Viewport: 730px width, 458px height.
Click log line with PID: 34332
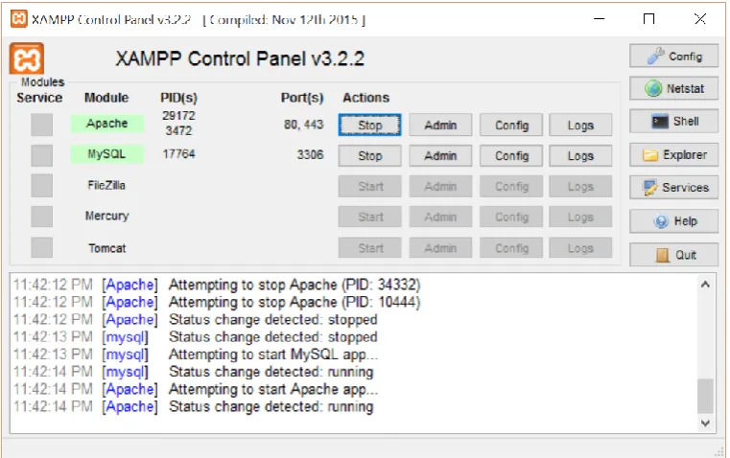tap(217, 285)
